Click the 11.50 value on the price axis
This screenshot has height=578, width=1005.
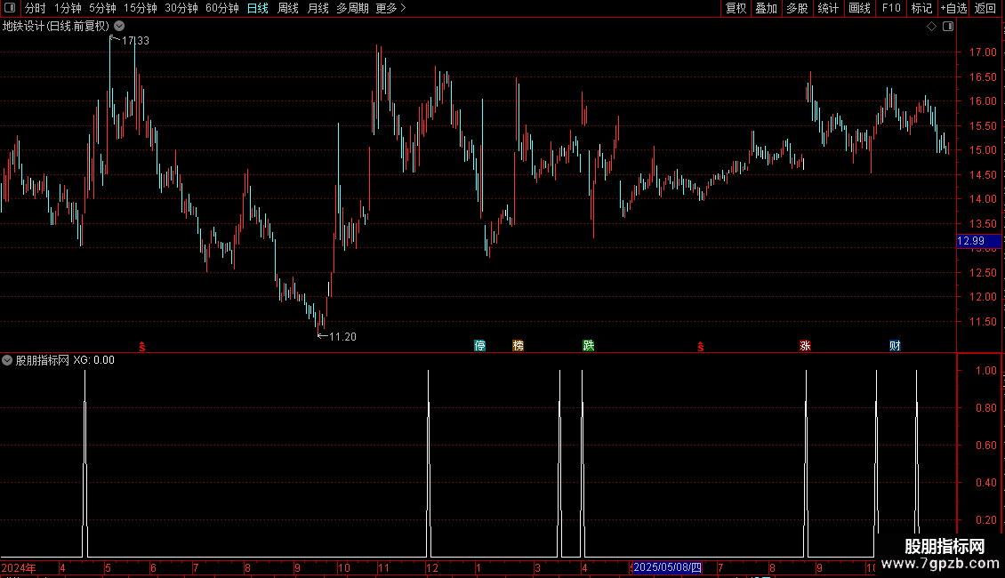click(x=983, y=322)
